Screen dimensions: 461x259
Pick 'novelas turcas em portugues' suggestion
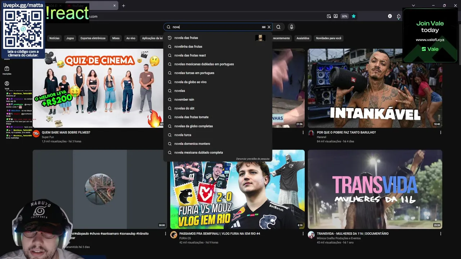[x=218, y=73]
